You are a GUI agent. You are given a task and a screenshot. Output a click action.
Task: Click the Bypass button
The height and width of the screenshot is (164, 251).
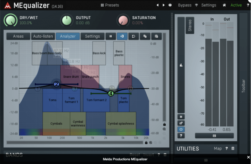[x=185, y=5]
